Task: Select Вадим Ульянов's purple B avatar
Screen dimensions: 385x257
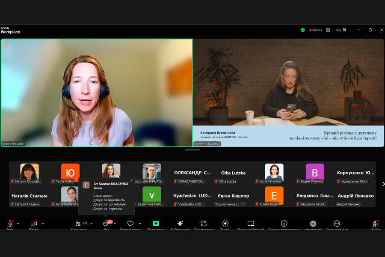Action: [x=315, y=173]
